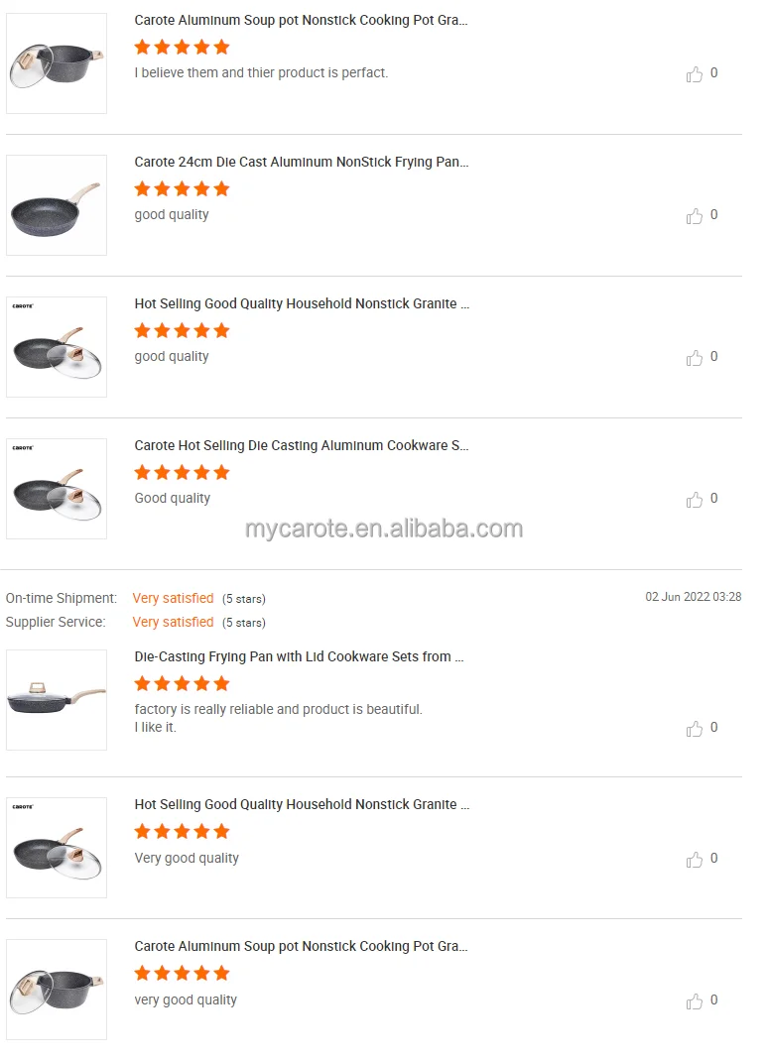Thumbs-up the Die Casting Aluminum Cookware review
767x1058 pixels.
click(x=695, y=500)
